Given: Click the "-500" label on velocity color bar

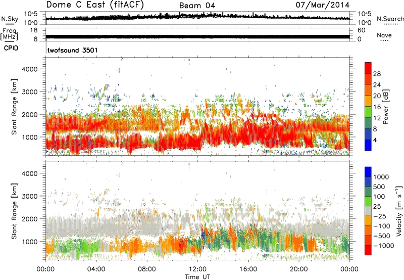Looking at the screenshot, I should (381, 236).
